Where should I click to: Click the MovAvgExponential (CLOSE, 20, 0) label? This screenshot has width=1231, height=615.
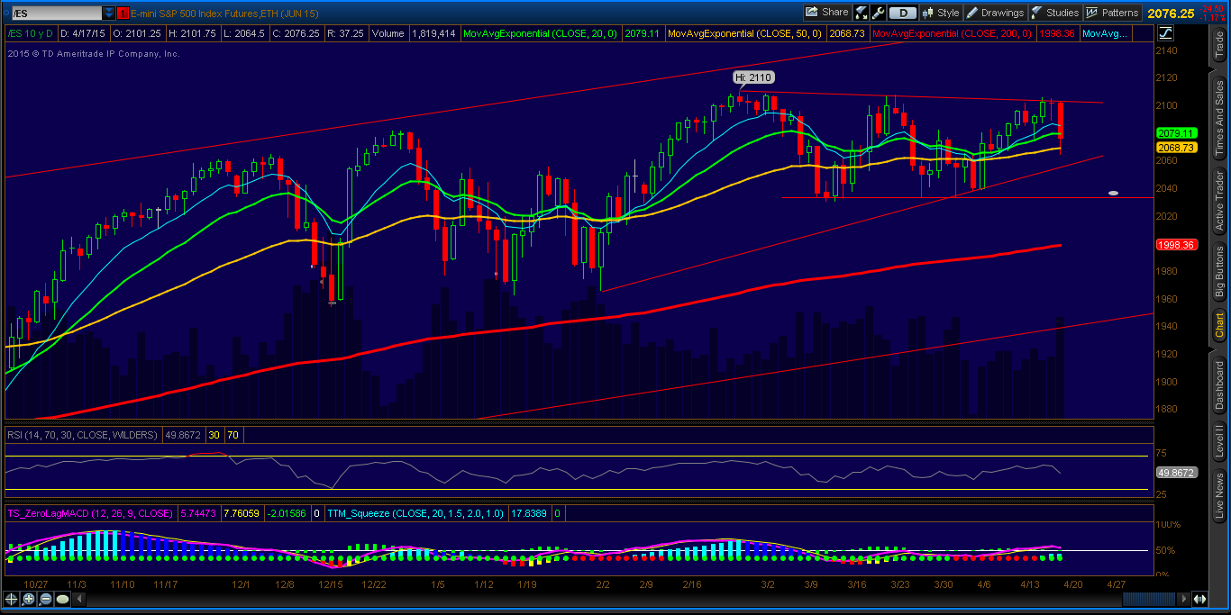tap(541, 33)
